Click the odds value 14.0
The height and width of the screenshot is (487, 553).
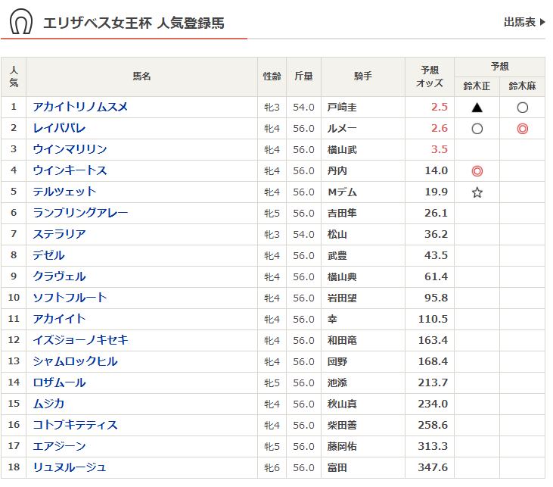[x=436, y=170]
